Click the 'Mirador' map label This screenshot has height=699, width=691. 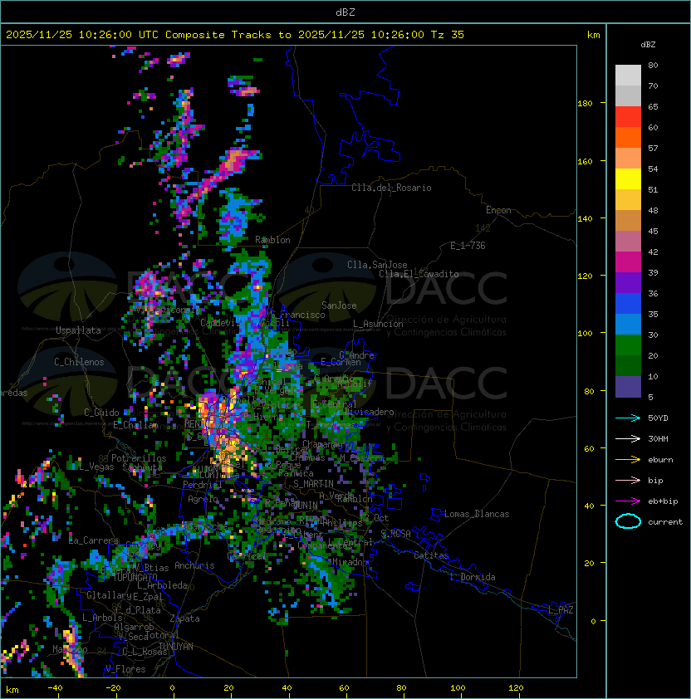(350, 562)
